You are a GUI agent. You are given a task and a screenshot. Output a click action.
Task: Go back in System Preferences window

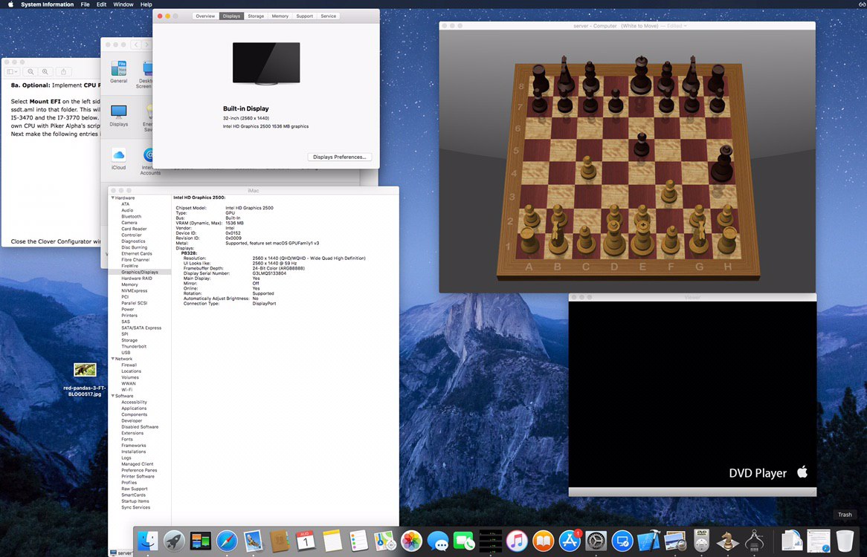(136, 45)
